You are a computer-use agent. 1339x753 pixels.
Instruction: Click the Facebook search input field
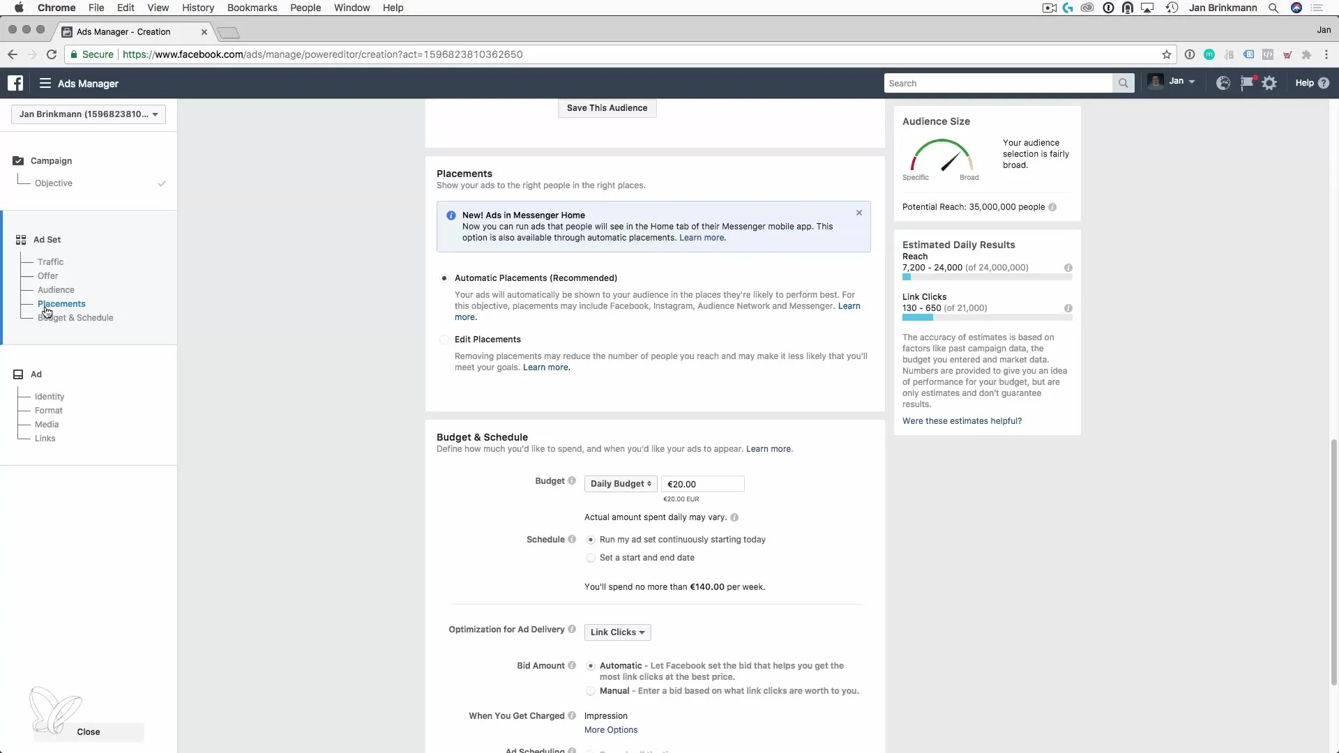[x=998, y=83]
